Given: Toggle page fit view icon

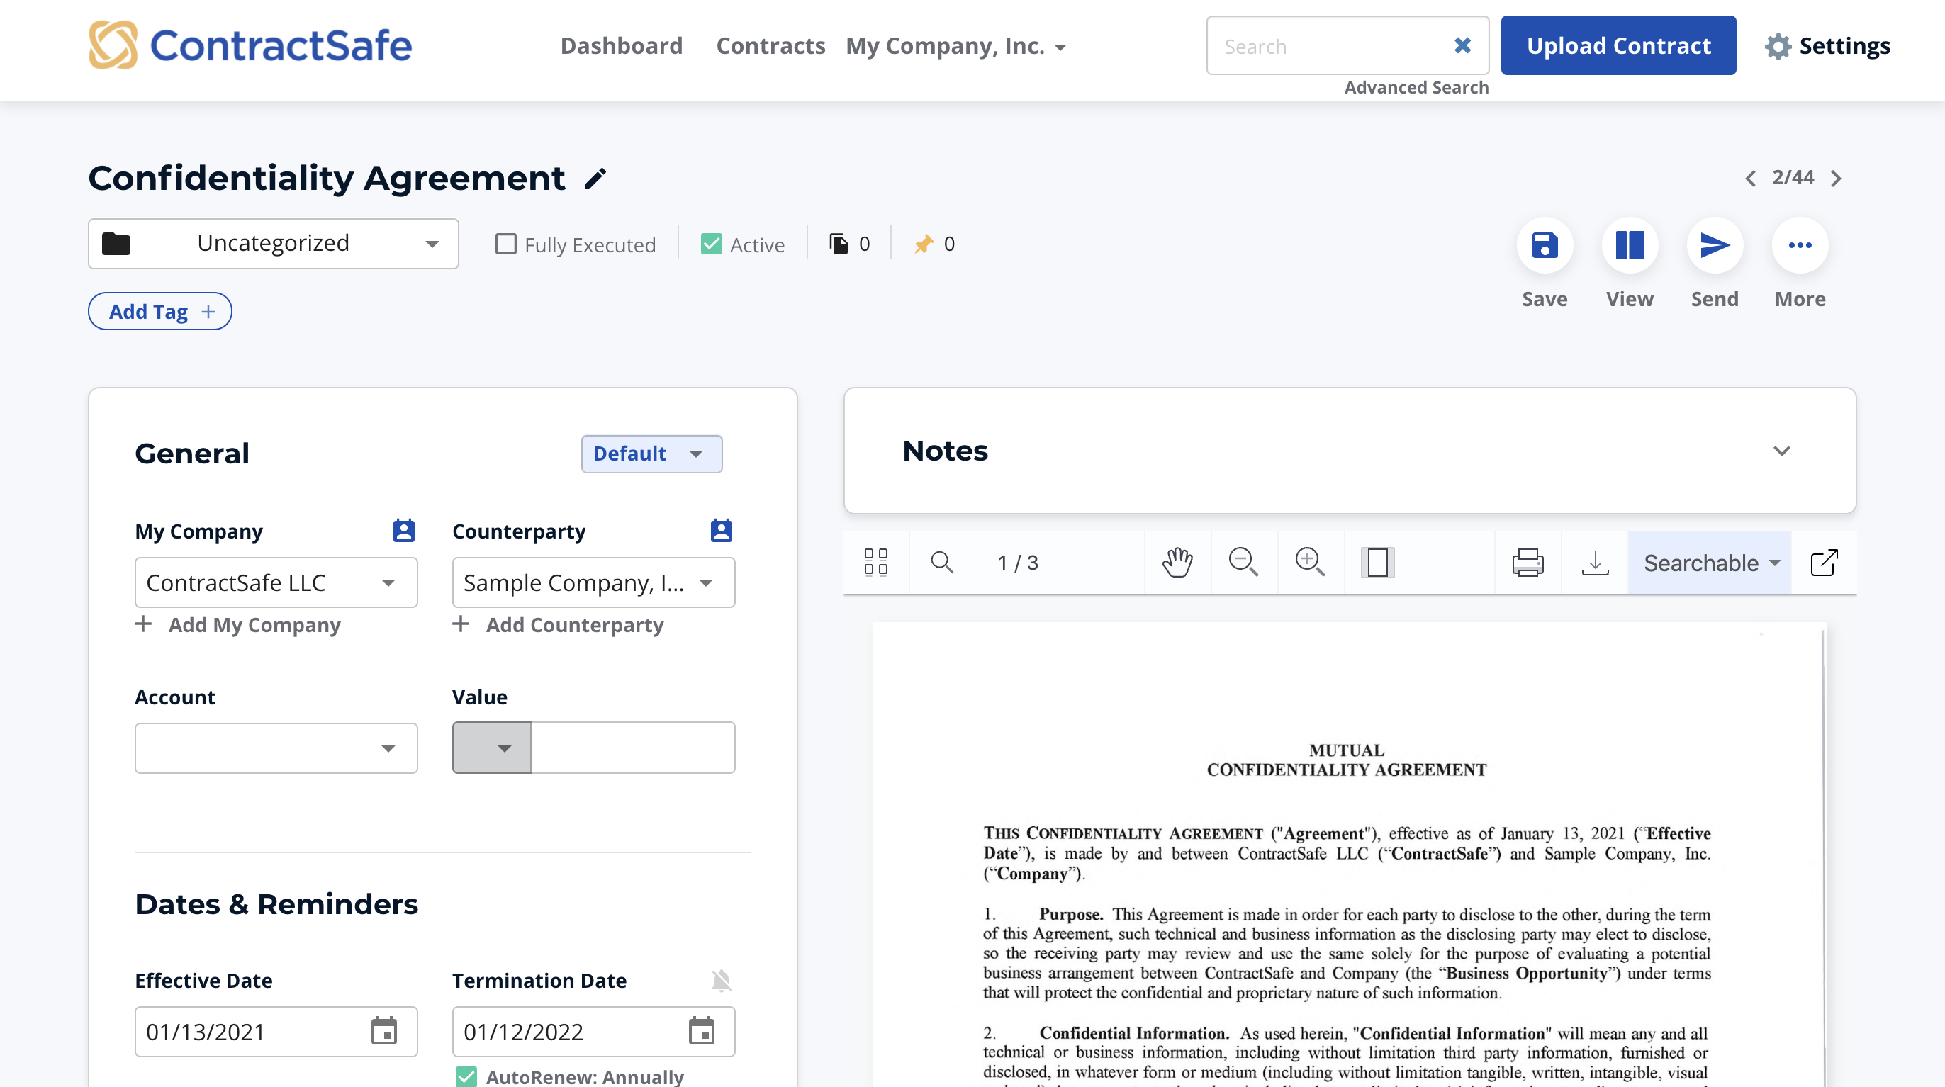Looking at the screenshot, I should tap(1377, 563).
